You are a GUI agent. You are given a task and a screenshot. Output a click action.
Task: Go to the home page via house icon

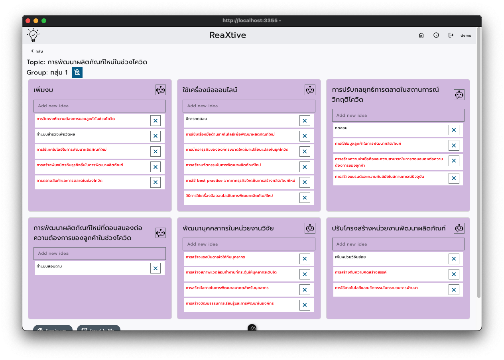(421, 35)
